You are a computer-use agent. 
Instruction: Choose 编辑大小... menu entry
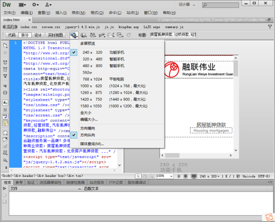pyautogui.click(x=117, y=119)
